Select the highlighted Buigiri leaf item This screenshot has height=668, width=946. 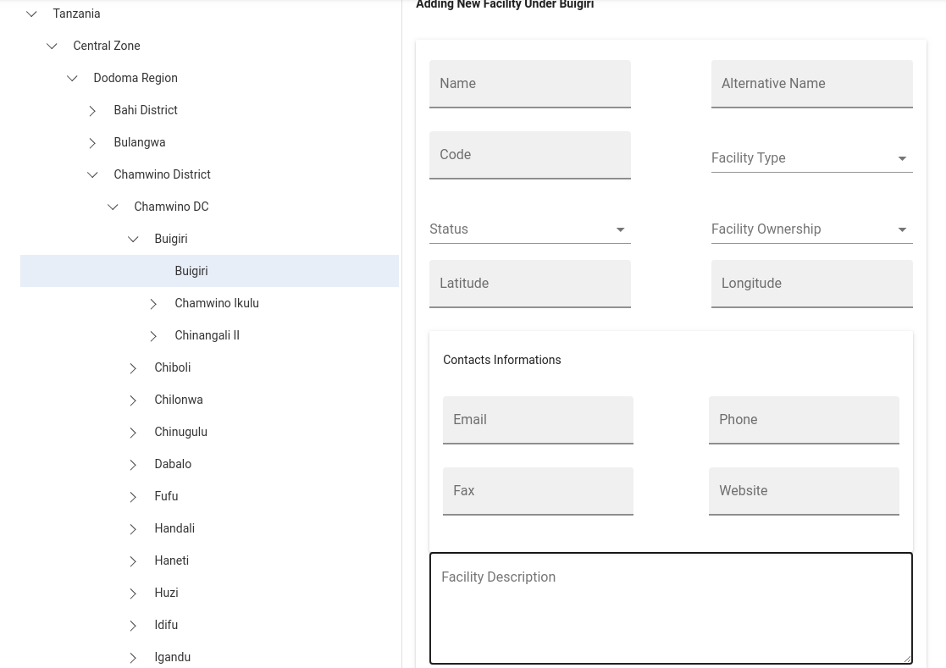[x=209, y=271]
